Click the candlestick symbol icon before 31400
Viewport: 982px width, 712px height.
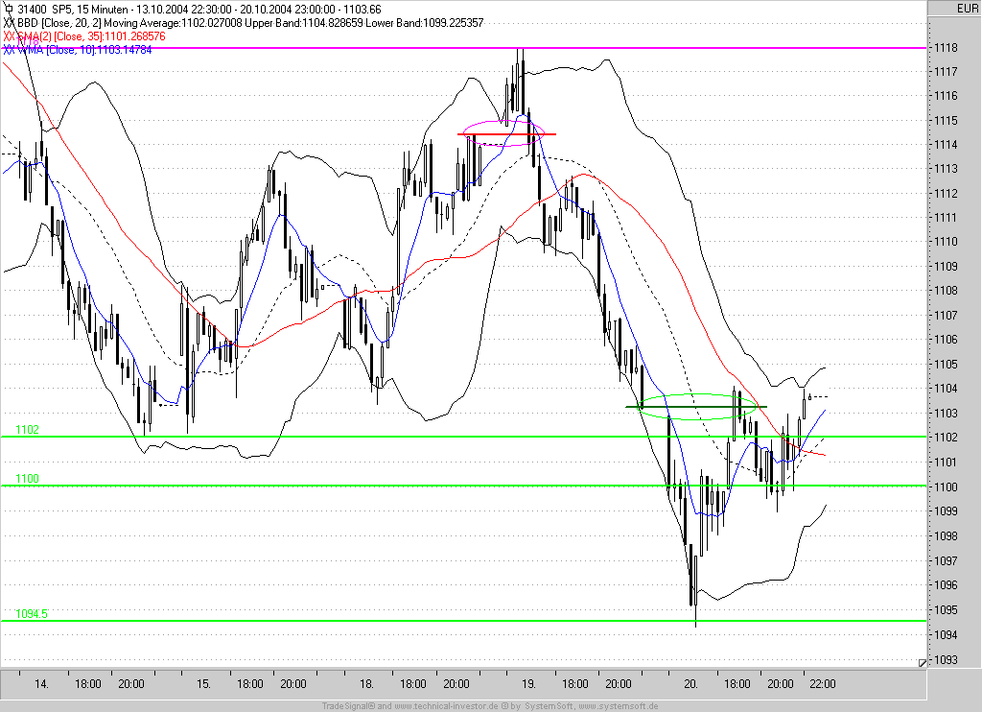pyautogui.click(x=8, y=9)
